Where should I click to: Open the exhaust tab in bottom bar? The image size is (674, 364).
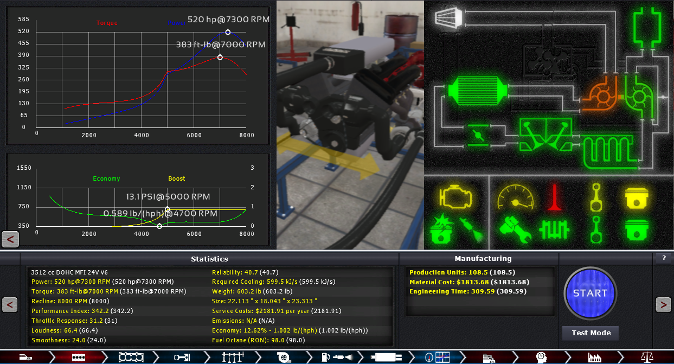point(387,357)
